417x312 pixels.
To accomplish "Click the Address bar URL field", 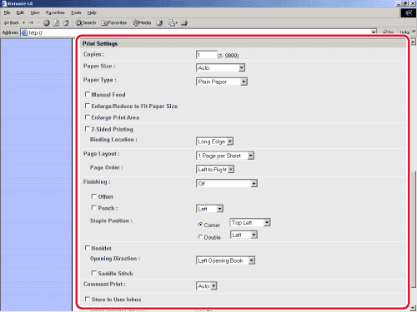I will click(x=199, y=32).
